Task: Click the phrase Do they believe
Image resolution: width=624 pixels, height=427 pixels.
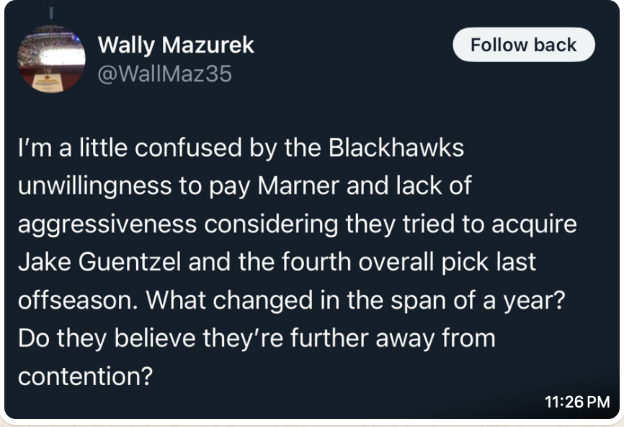Action: (107, 338)
